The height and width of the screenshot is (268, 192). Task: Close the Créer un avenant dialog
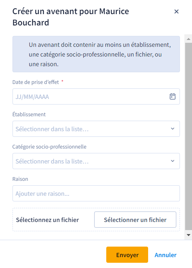click(x=176, y=11)
